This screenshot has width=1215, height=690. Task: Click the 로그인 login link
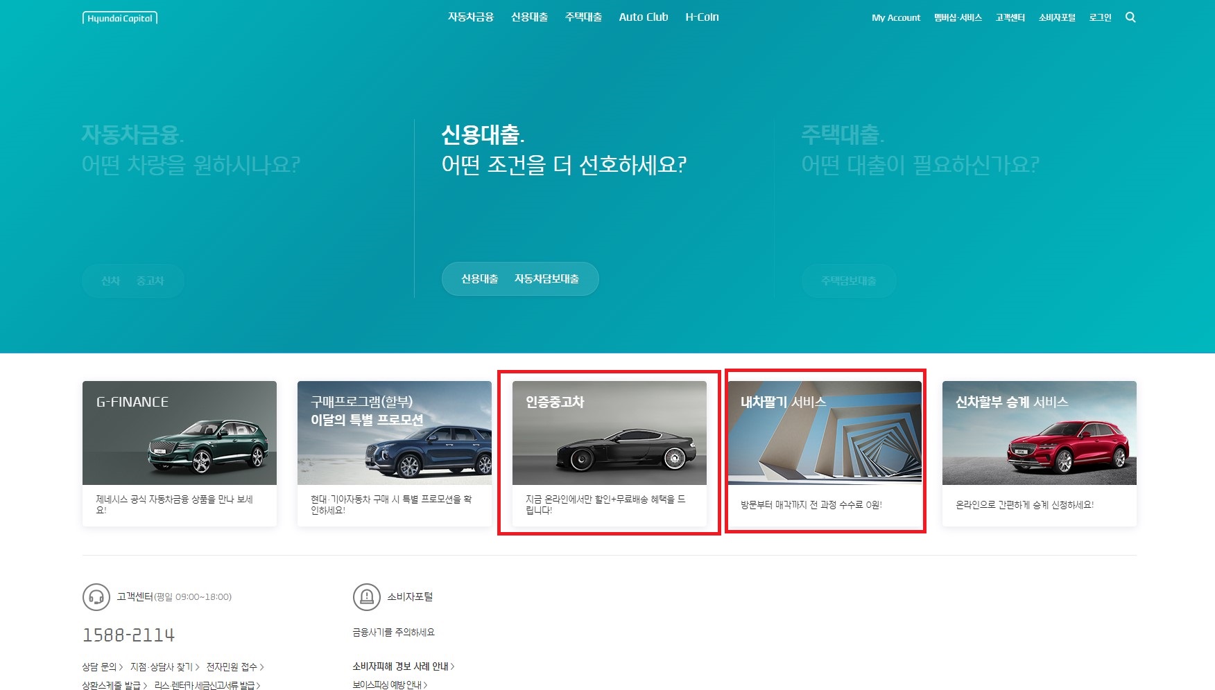(x=1100, y=18)
